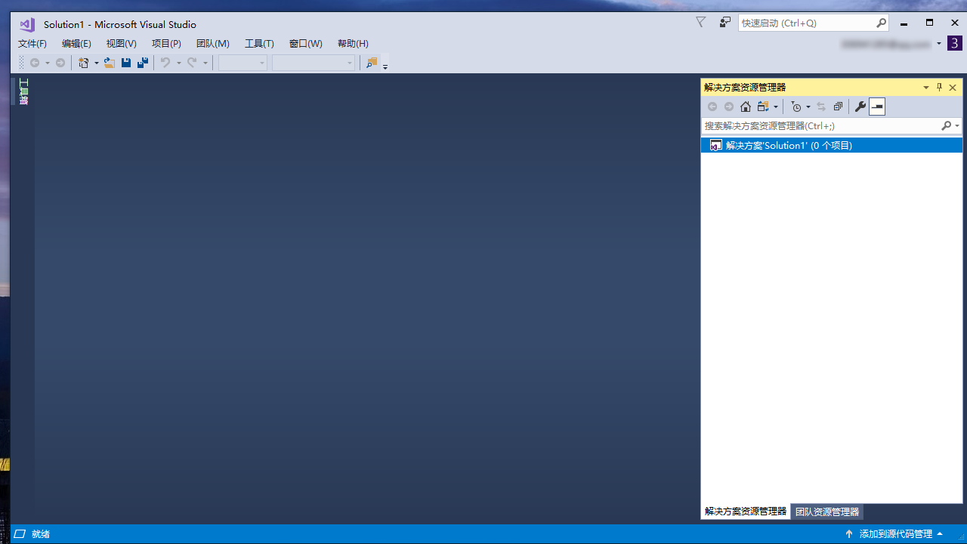This screenshot has height=544, width=967.
Task: Sync with Active Document in Solution Explorer
Action: tap(820, 106)
